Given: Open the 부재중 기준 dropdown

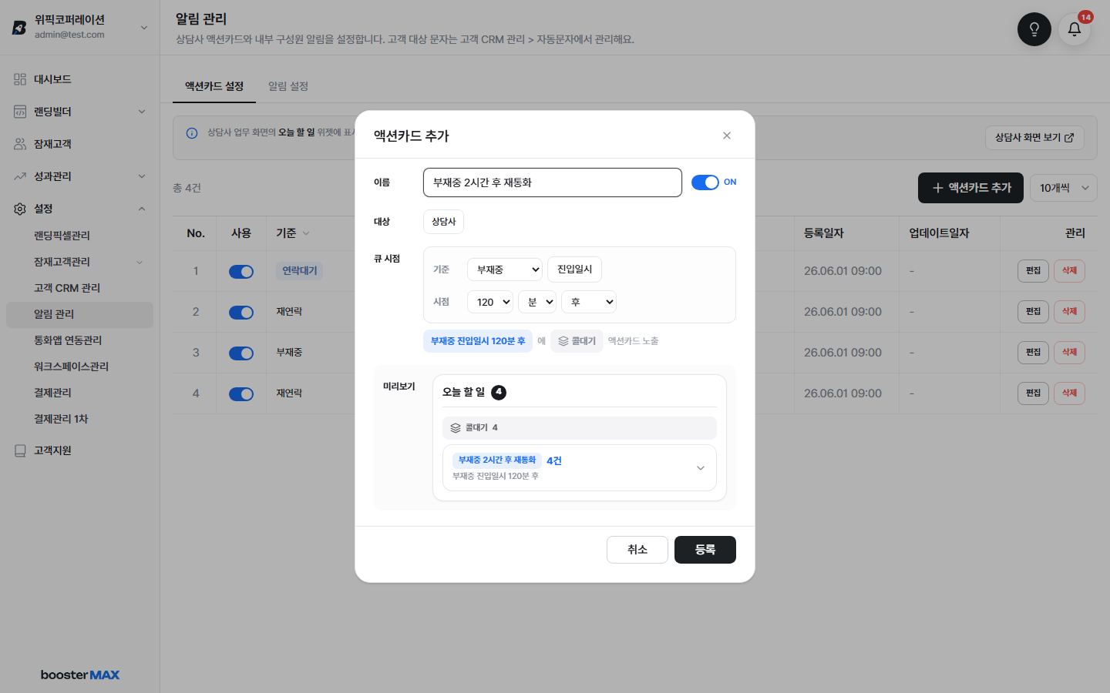Looking at the screenshot, I should click(505, 269).
